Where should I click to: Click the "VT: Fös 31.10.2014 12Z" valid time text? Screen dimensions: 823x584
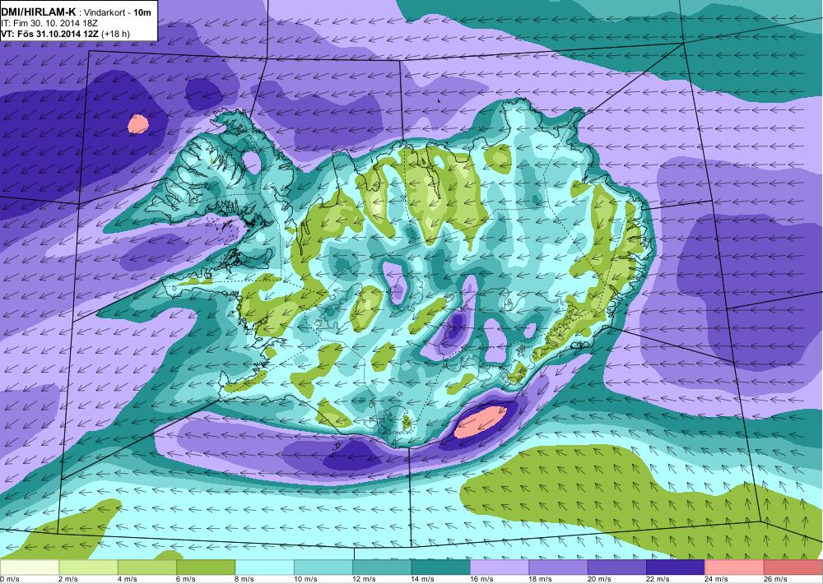tap(50, 34)
